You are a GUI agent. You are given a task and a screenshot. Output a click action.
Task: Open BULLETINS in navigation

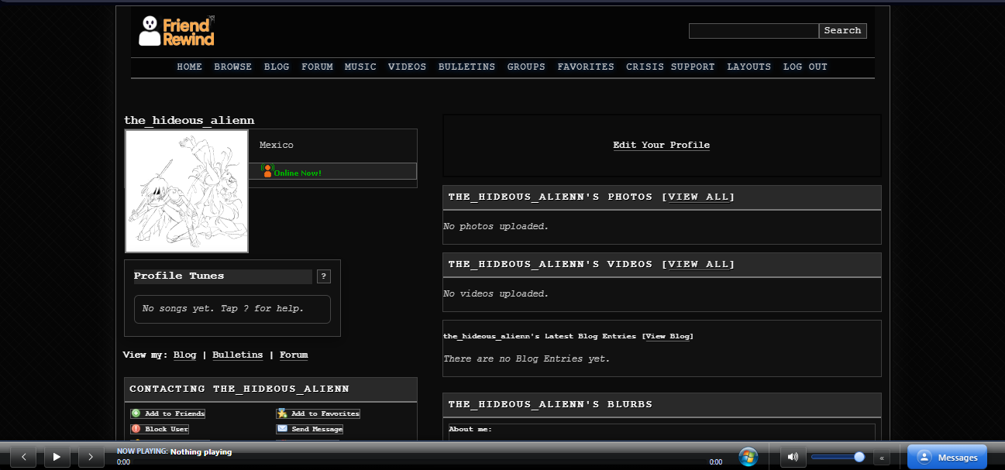(466, 67)
